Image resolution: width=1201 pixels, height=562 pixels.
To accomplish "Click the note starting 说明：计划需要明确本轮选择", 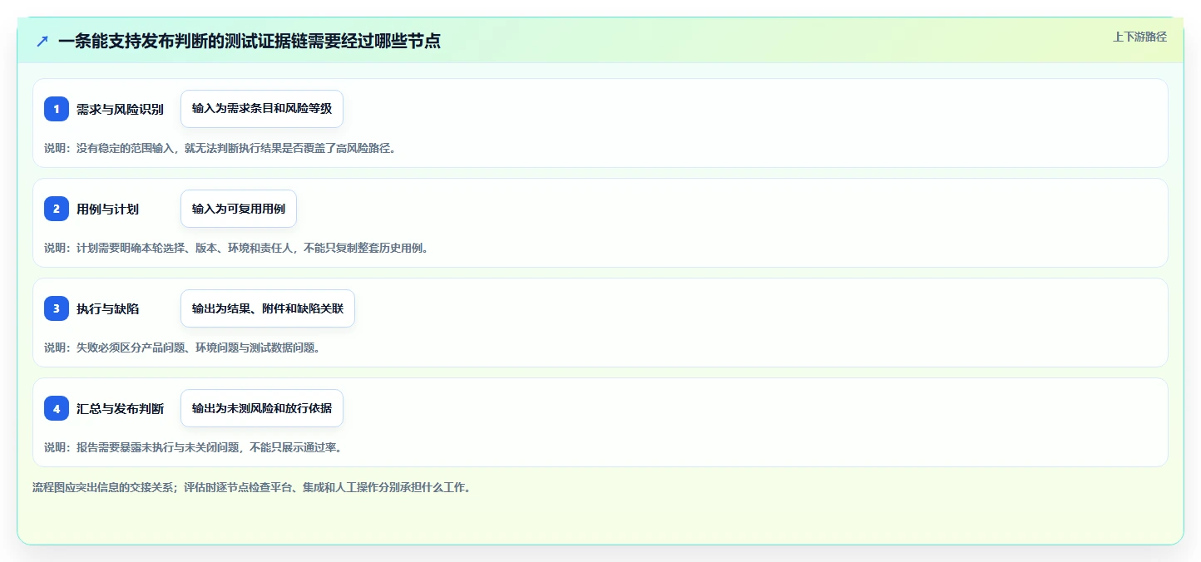I will (x=238, y=248).
